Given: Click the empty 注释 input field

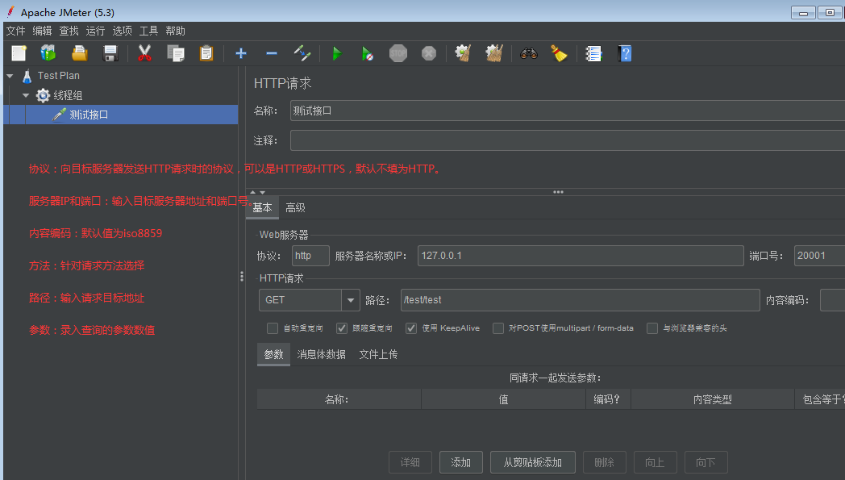Looking at the screenshot, I should tap(568, 140).
